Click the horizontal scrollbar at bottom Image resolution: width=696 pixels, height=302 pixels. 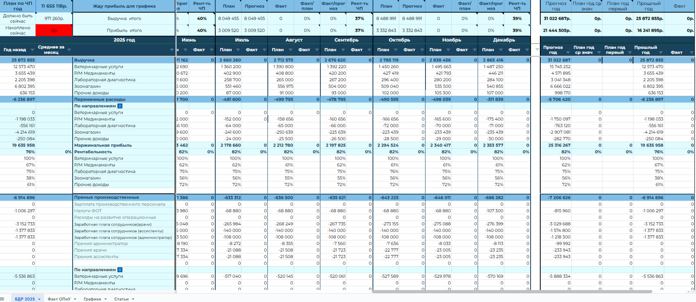coord(512,292)
